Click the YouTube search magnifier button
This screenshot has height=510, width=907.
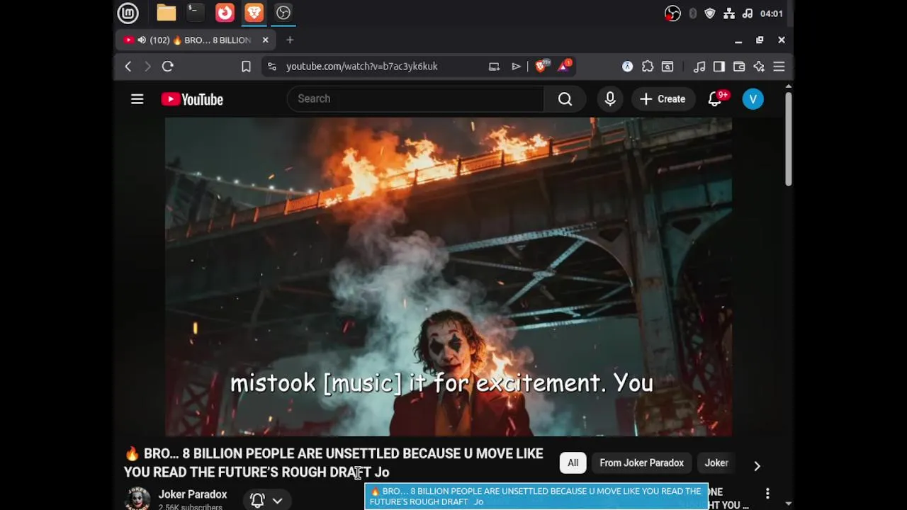565,99
